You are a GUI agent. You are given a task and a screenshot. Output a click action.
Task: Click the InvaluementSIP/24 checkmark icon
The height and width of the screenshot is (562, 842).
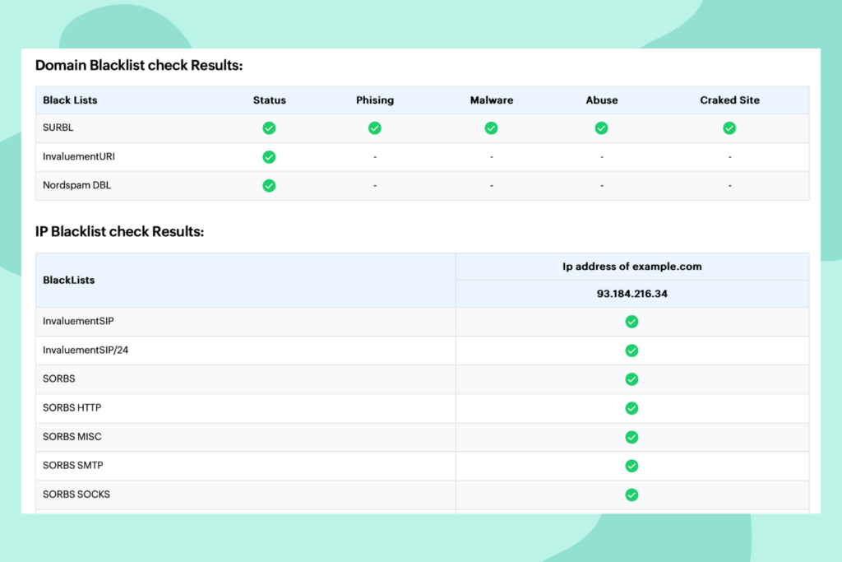click(631, 351)
